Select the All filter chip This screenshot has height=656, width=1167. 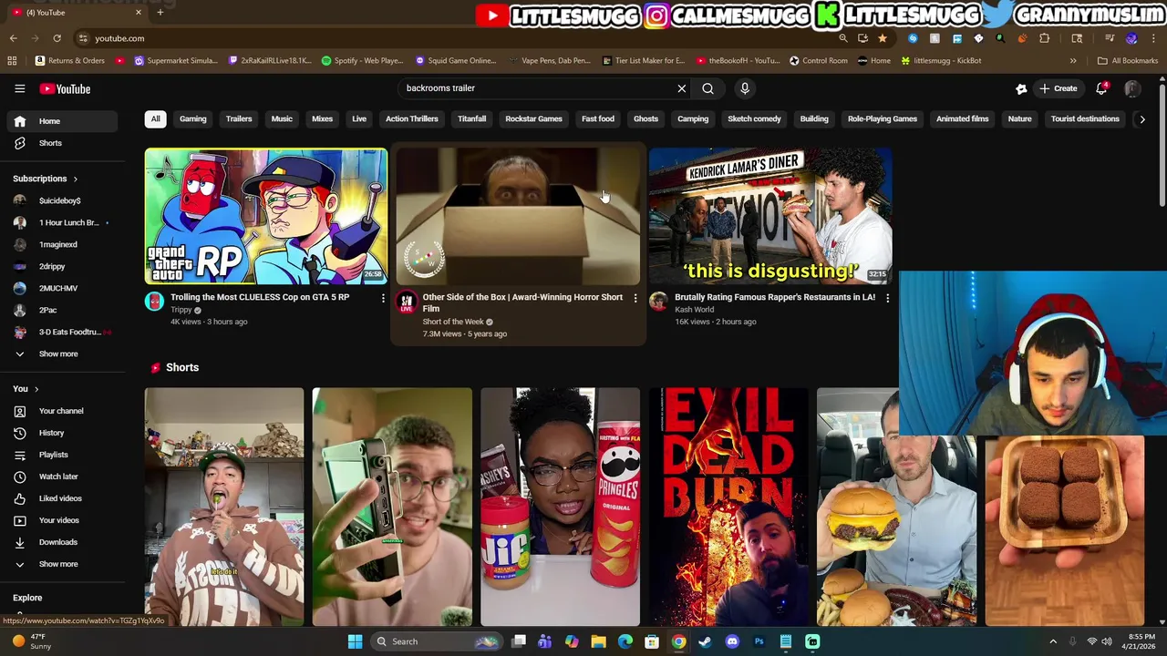click(x=155, y=118)
